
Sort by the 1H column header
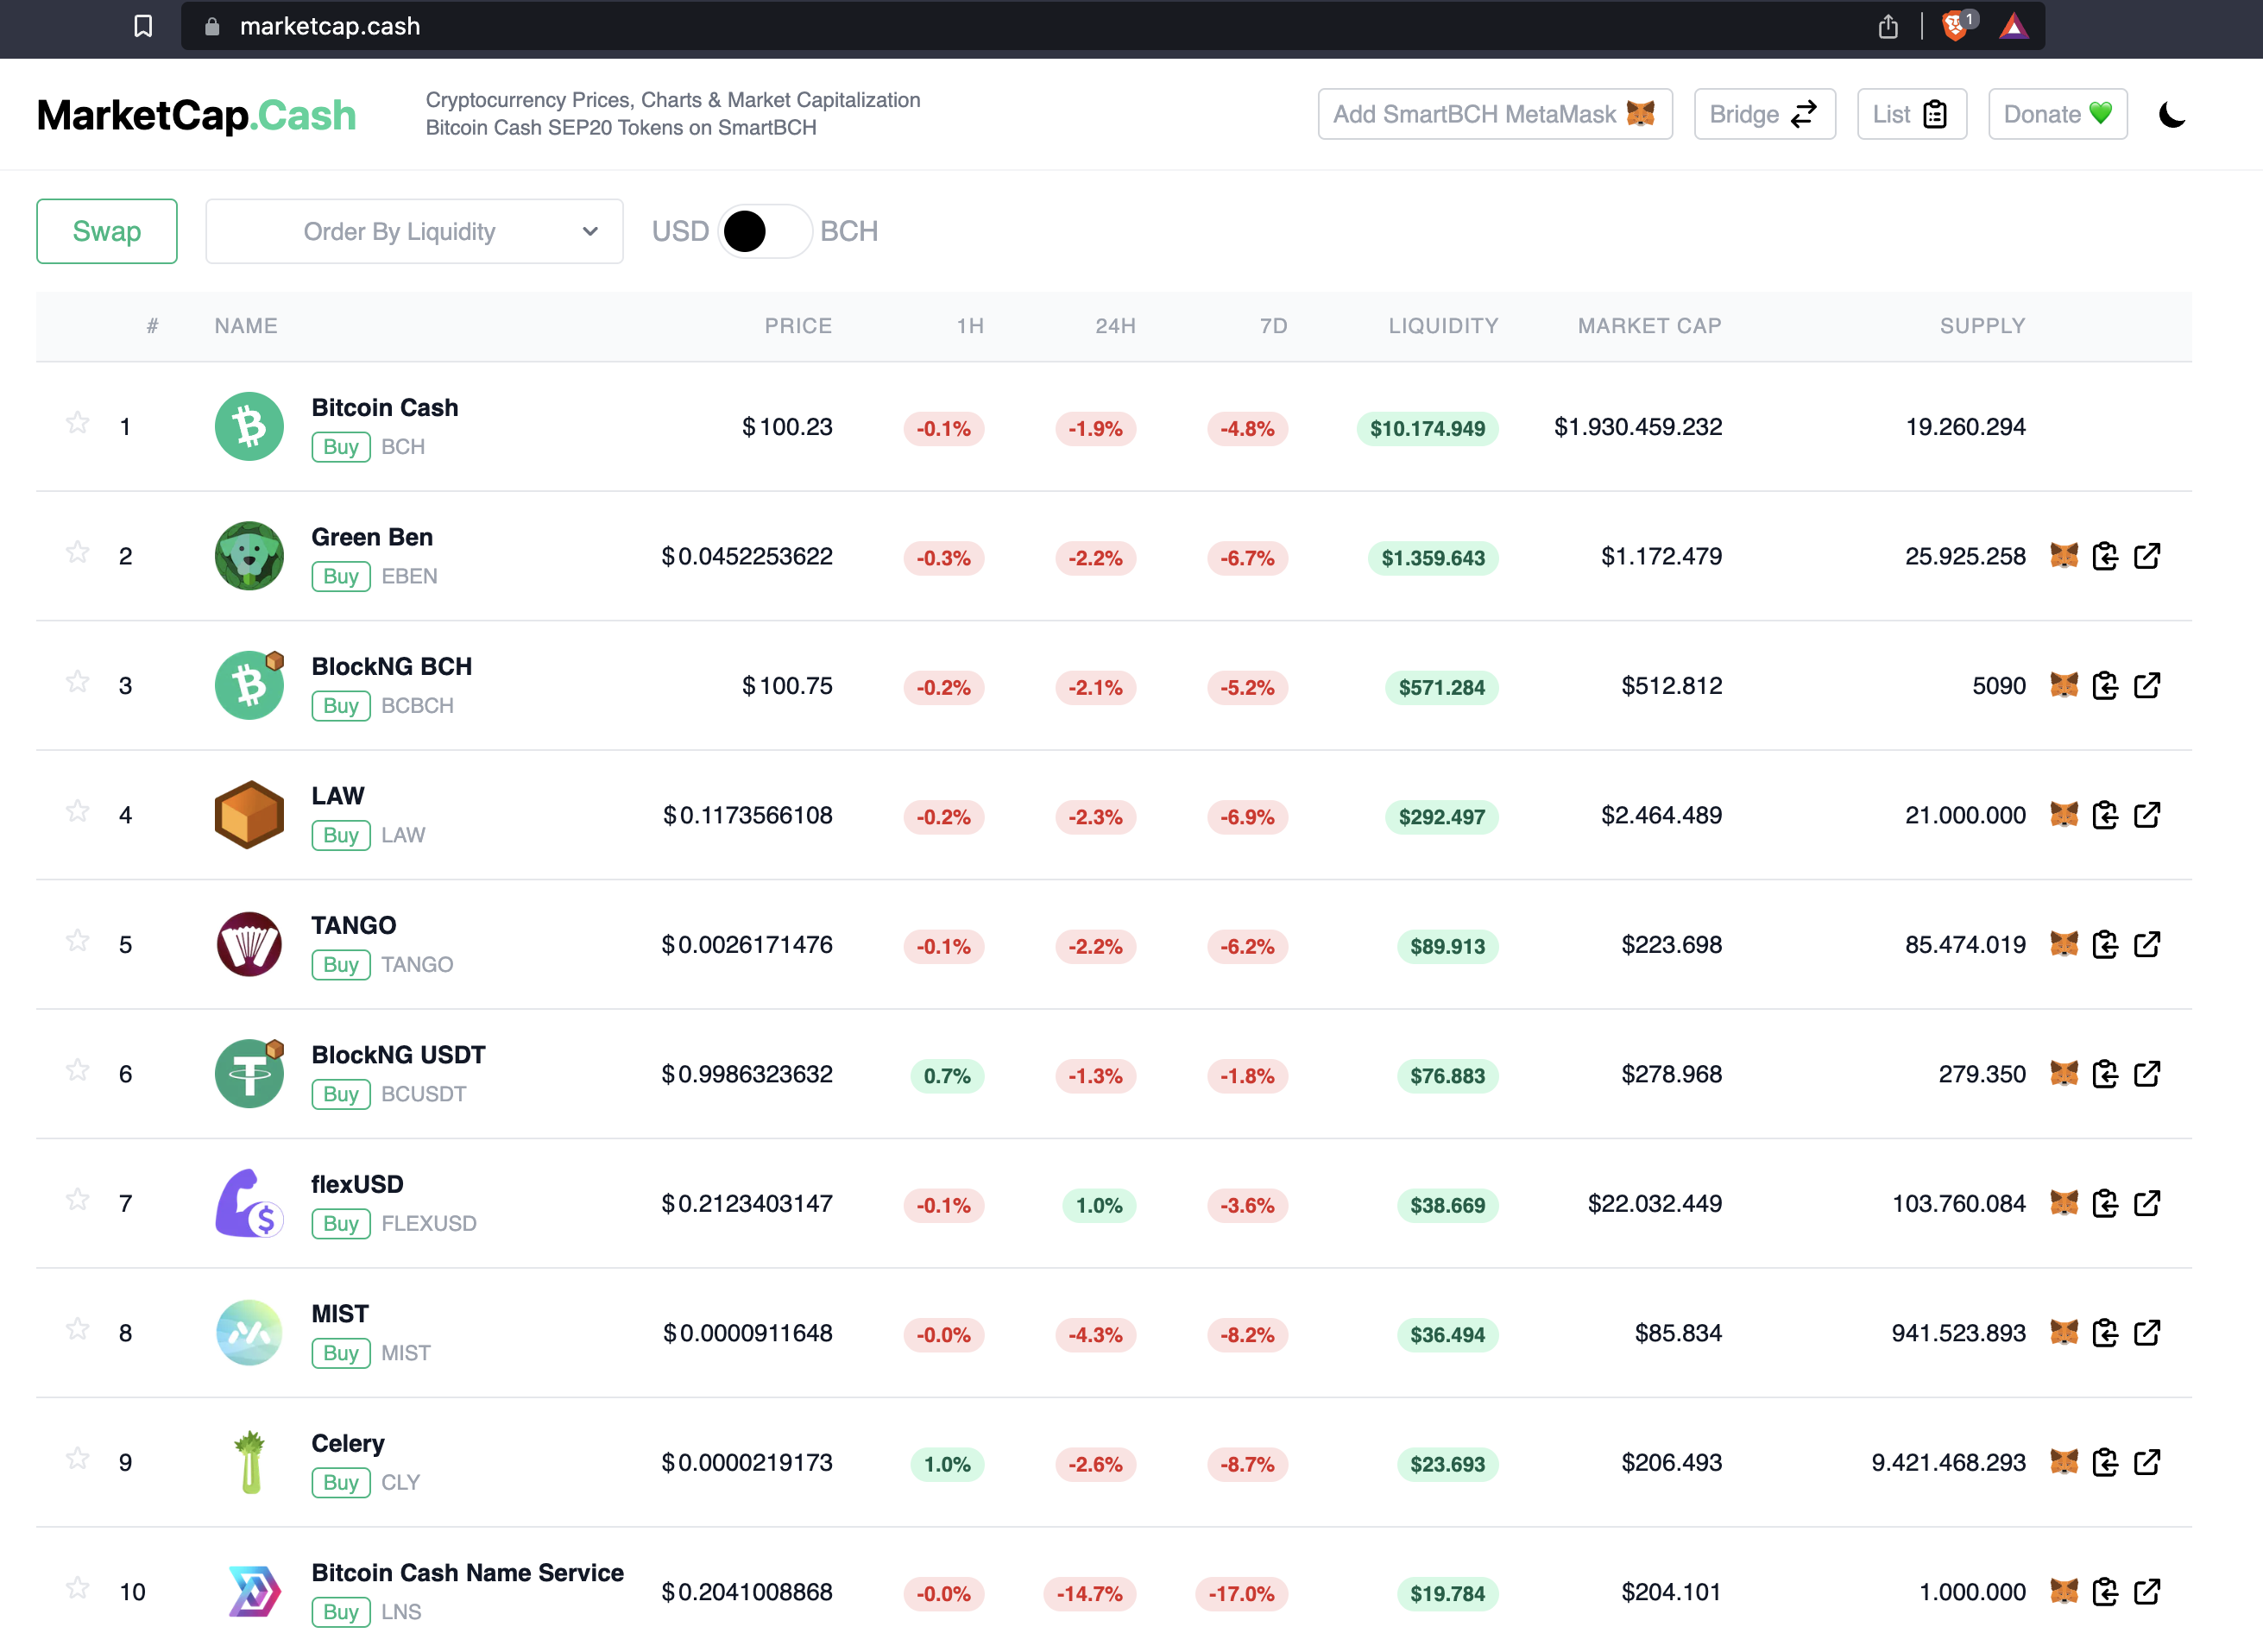tap(970, 326)
